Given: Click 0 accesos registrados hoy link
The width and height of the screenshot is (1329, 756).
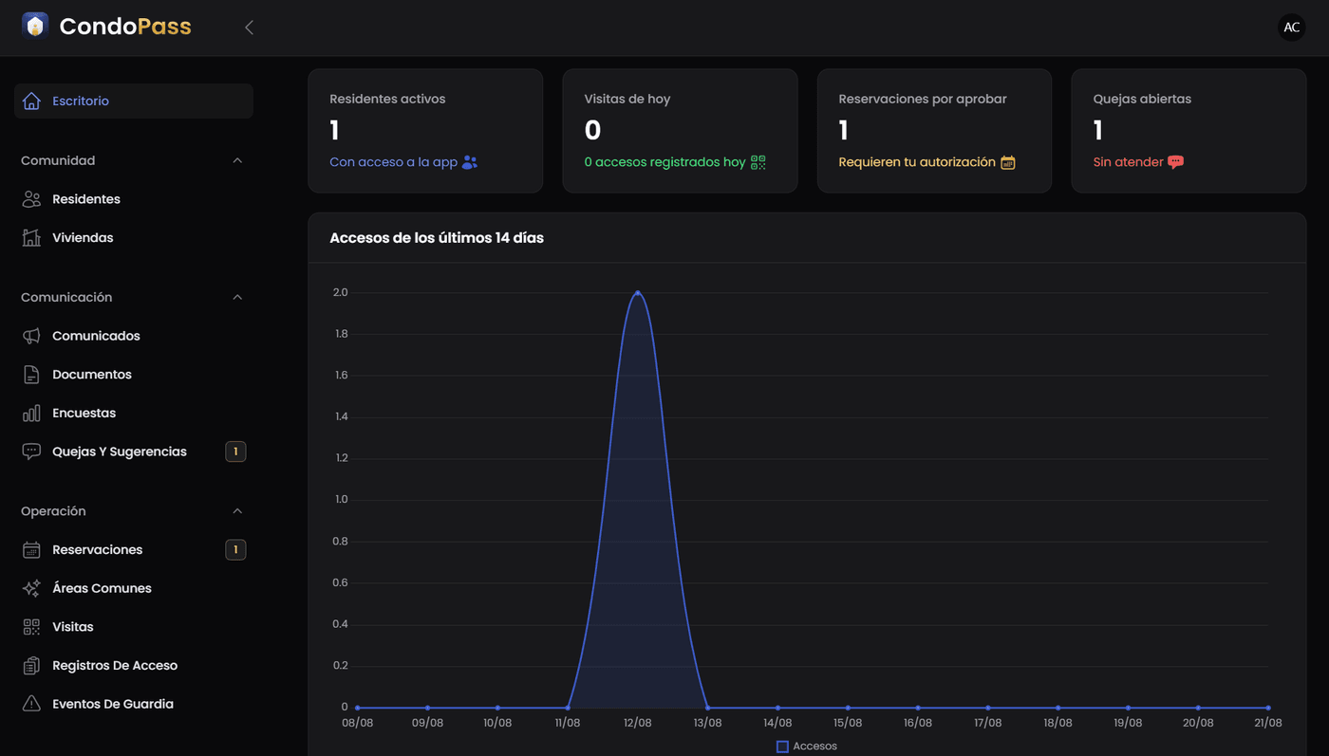Looking at the screenshot, I should pos(664,162).
